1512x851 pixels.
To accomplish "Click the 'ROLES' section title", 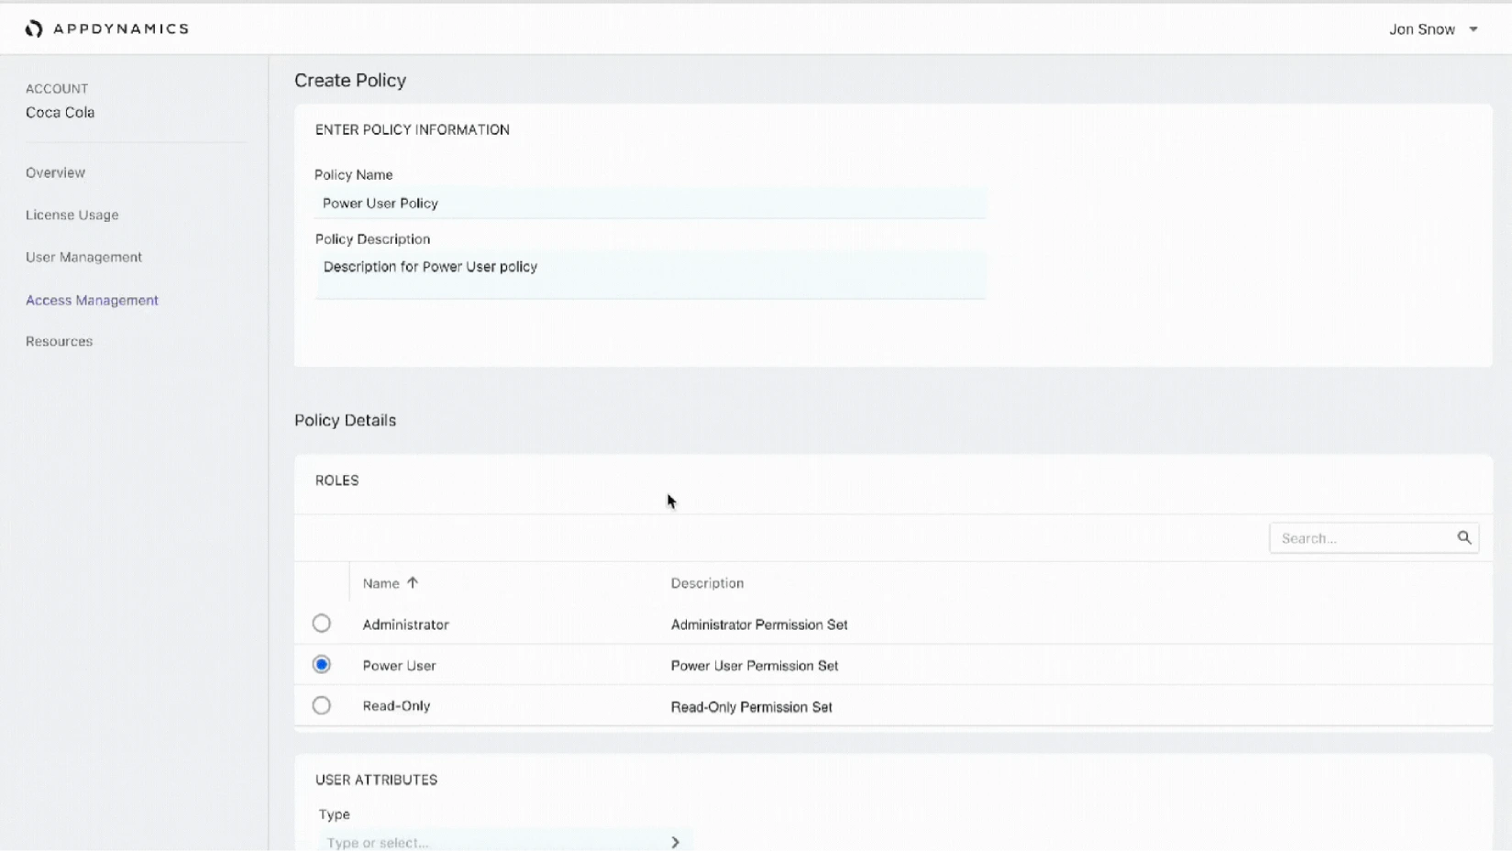I will tap(337, 481).
